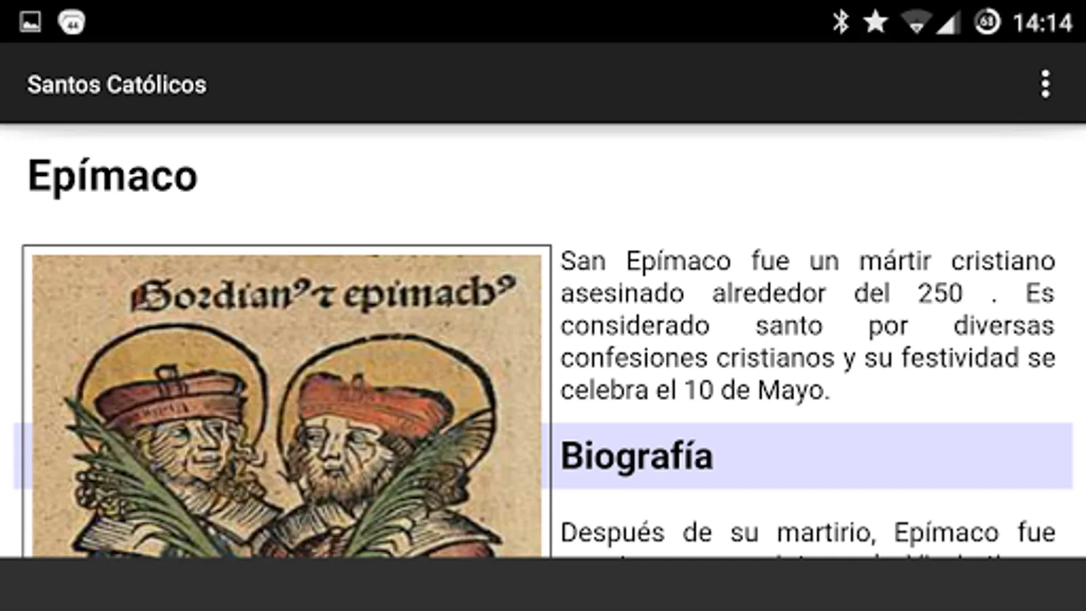This screenshot has width=1086, height=611.
Task: Tap the Wi-Fi signal icon
Action: pyautogui.click(x=916, y=23)
